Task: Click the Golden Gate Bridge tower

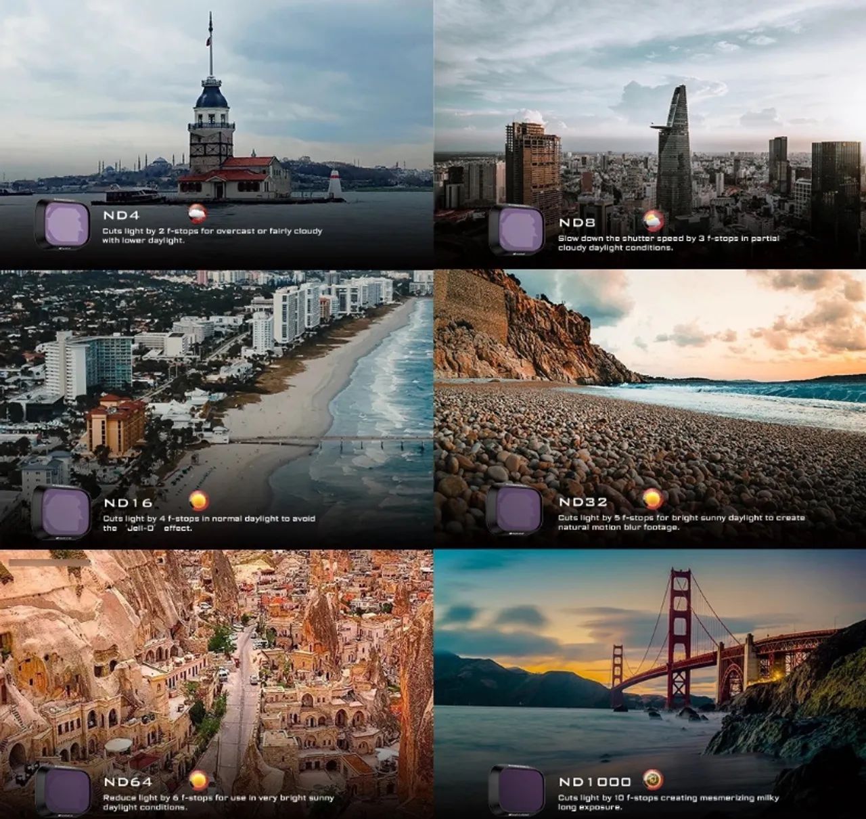Action: point(679,636)
